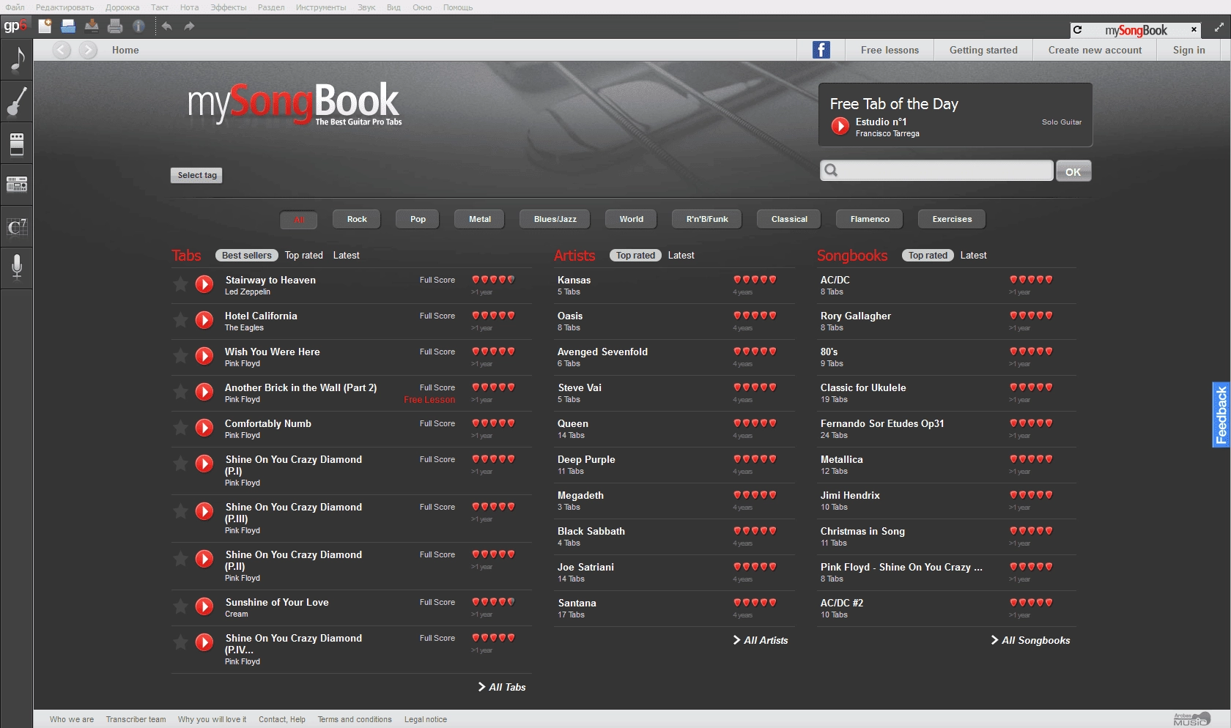Open the microphone lyrics panel in sidebar
The width and height of the screenshot is (1231, 728).
pos(17,267)
